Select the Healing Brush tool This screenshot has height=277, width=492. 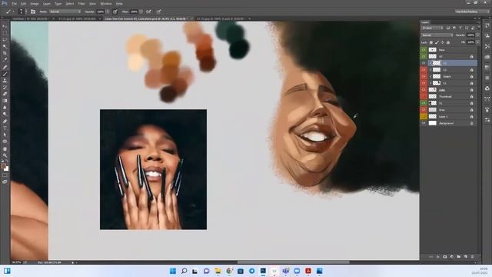(x=5, y=67)
